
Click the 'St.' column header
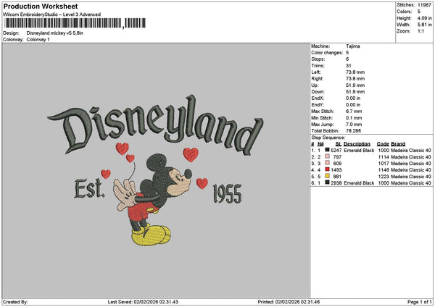(x=339, y=144)
